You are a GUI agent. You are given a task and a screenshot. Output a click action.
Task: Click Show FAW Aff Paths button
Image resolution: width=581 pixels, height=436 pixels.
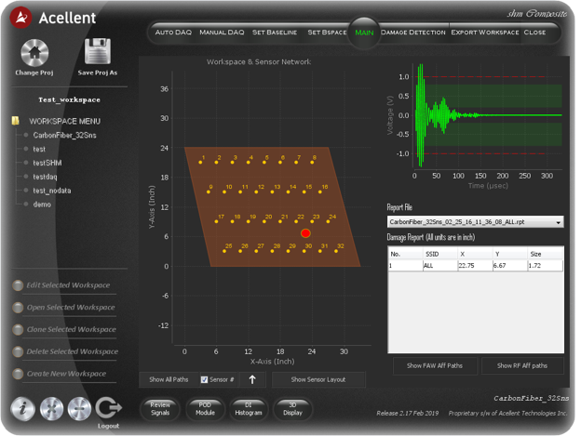point(435,365)
